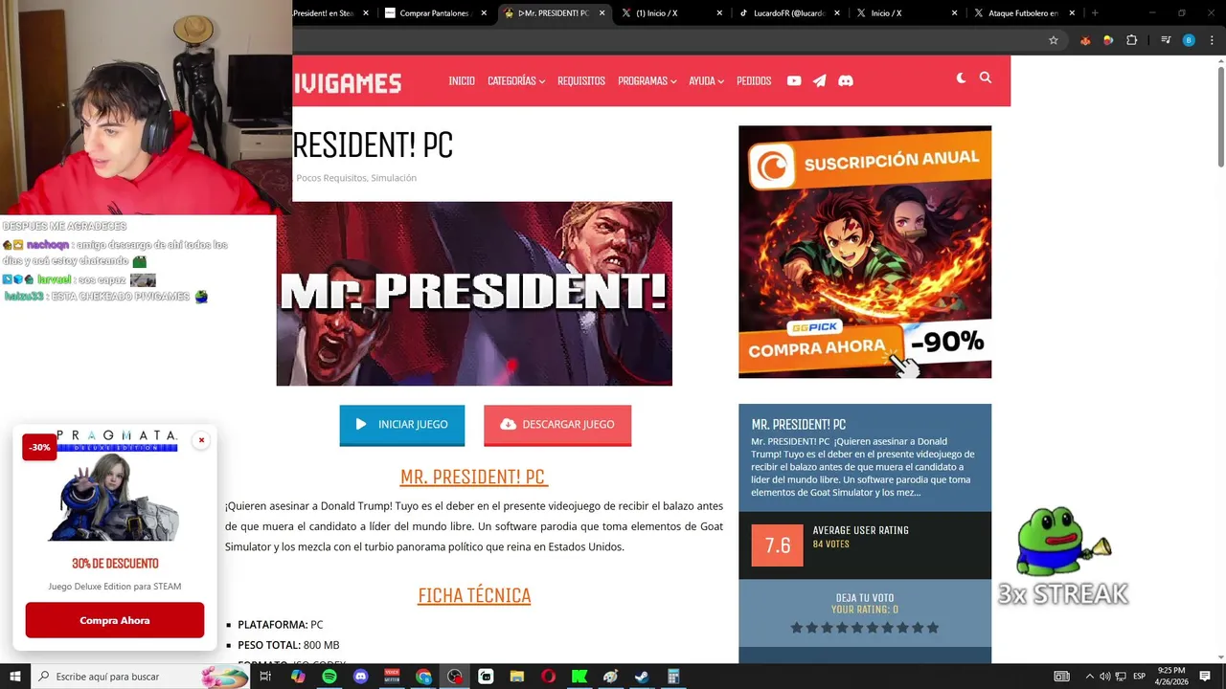Click the MR. PRESIDENT! PC orange heading
The height and width of the screenshot is (689, 1226).
tap(473, 477)
